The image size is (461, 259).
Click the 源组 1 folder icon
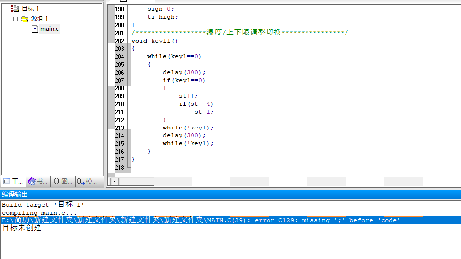click(x=25, y=19)
